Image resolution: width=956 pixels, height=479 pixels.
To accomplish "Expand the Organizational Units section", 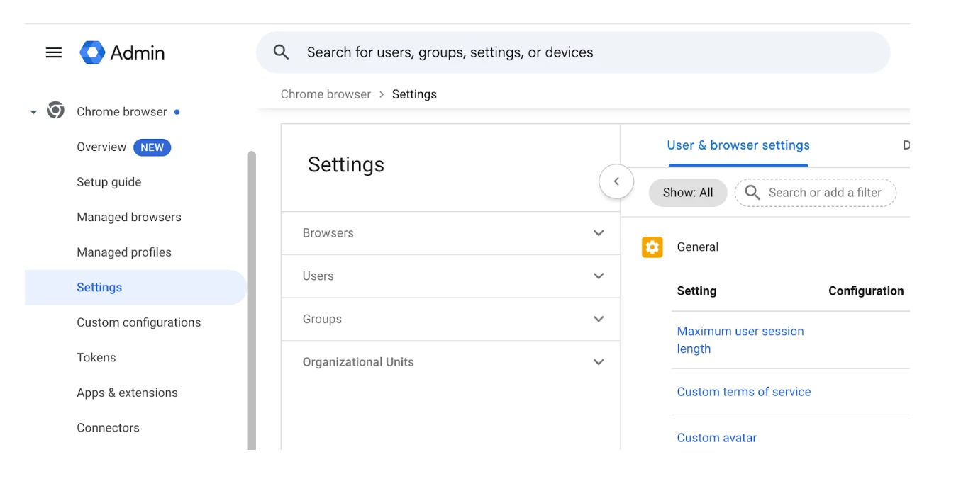I will [x=599, y=362].
